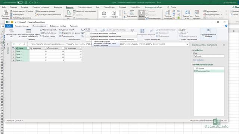The height and width of the screenshot is (134, 239).
Task: Open Структурированный столбец dropdown
Action: 208,33
